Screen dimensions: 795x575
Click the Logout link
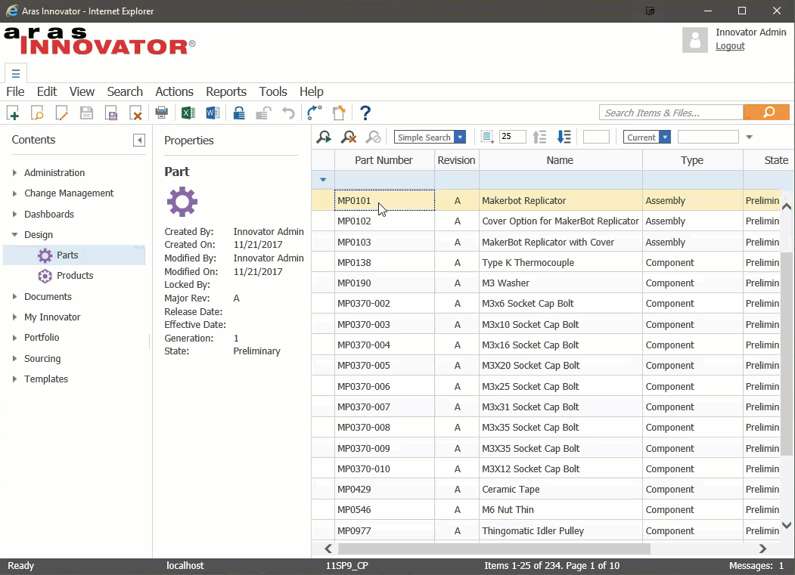(730, 46)
